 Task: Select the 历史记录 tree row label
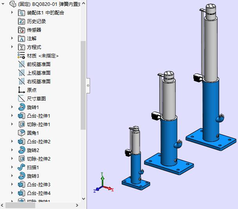tap(36, 21)
